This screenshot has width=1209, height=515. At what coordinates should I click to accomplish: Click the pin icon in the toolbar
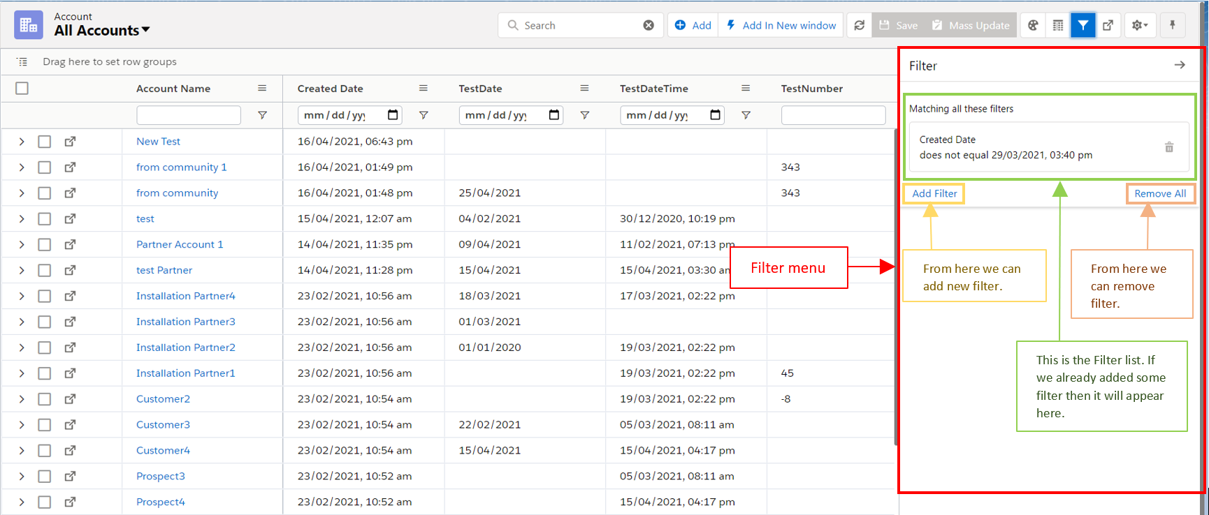pos(1173,26)
